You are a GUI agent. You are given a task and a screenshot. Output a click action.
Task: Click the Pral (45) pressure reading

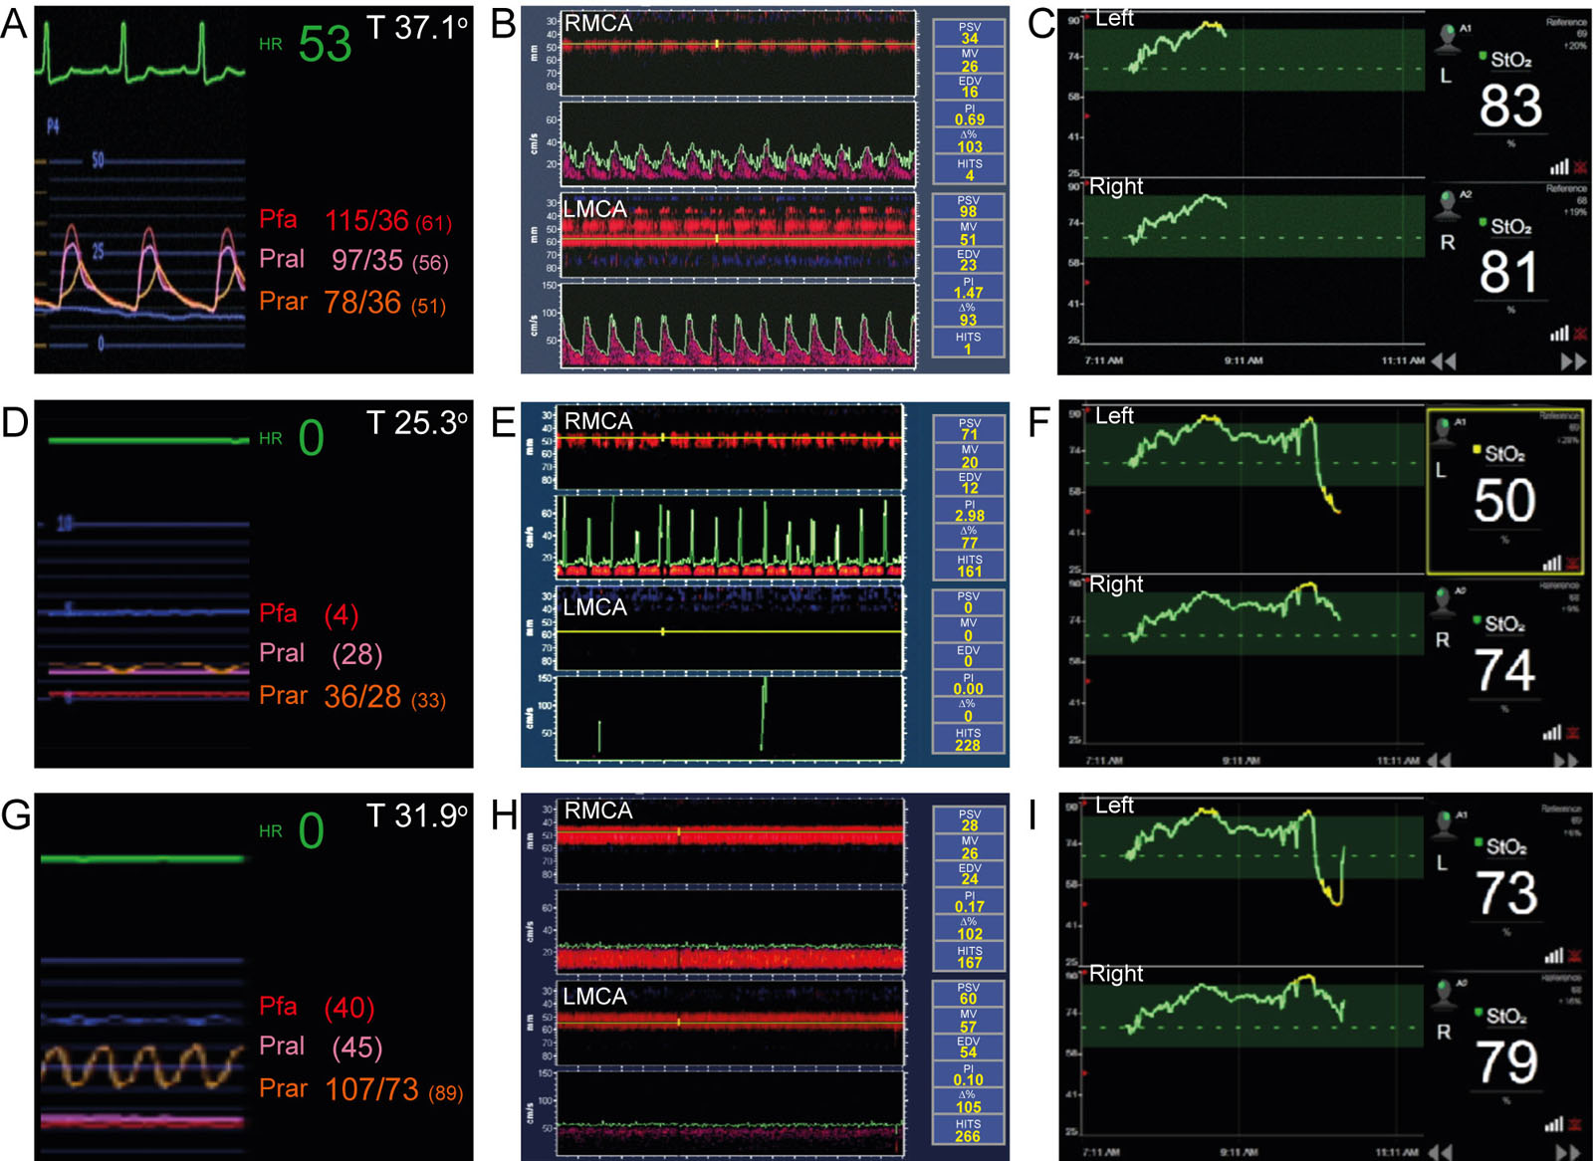(x=321, y=1047)
